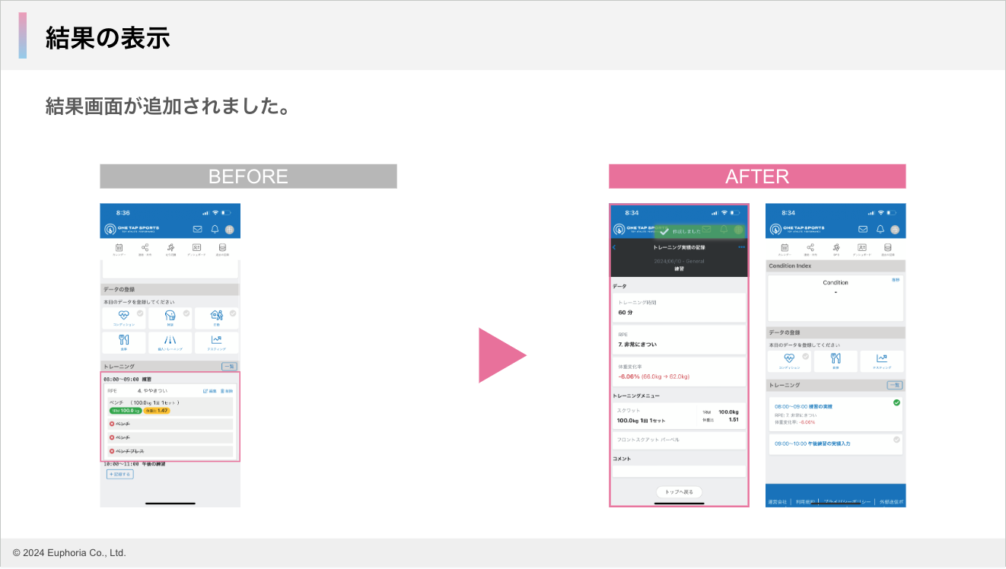Open the mail icon on the Condition Index screen
The width and height of the screenshot is (1006, 569).
pyautogui.click(x=863, y=229)
